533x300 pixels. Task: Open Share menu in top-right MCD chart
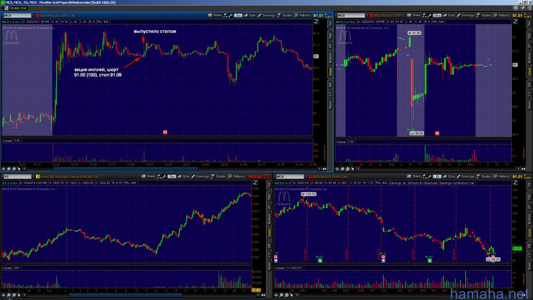[414, 16]
